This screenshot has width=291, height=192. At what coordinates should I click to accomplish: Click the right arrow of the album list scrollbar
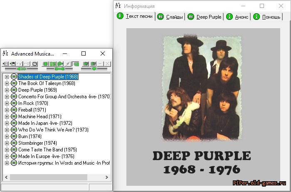point(107,177)
